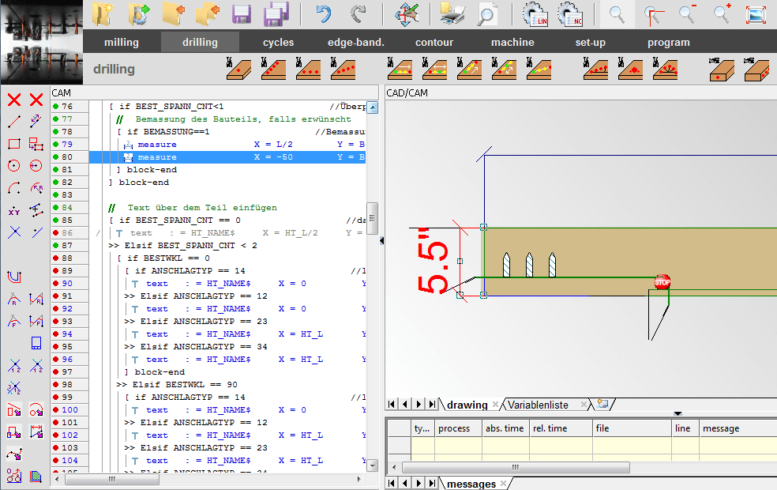Undo the last action
777x490 pixels.
coord(323,13)
